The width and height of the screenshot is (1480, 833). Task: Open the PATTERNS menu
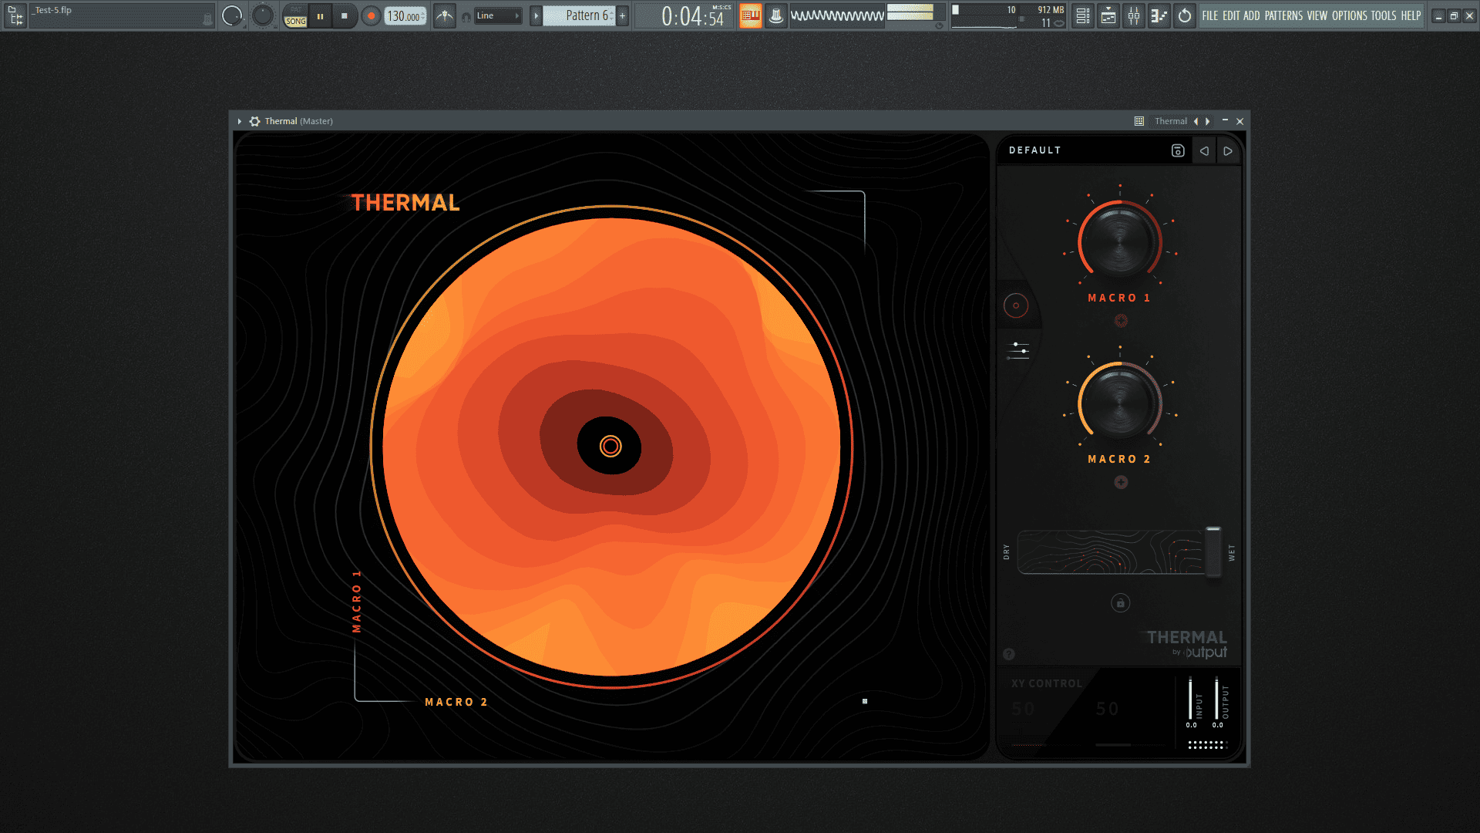click(1283, 15)
